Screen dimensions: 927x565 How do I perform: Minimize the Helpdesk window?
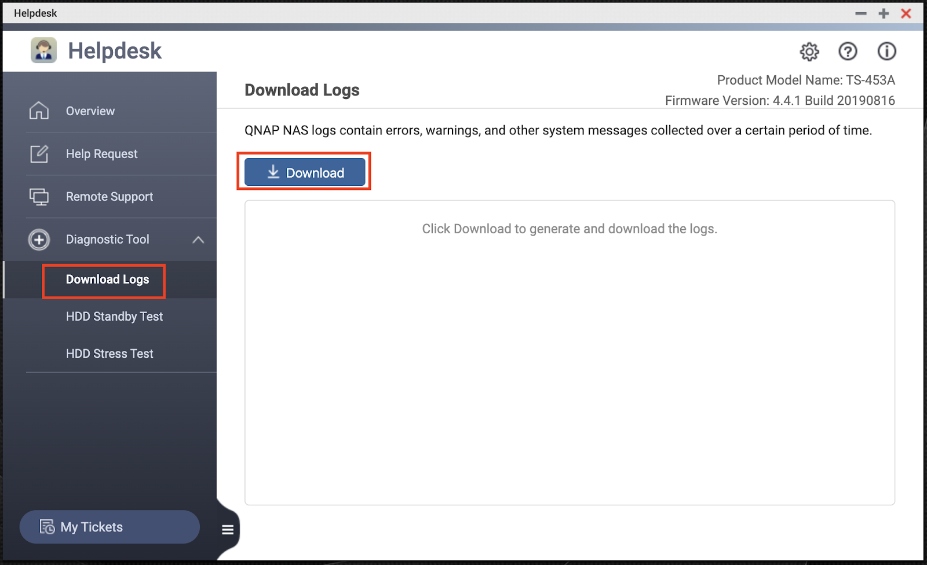tap(861, 13)
